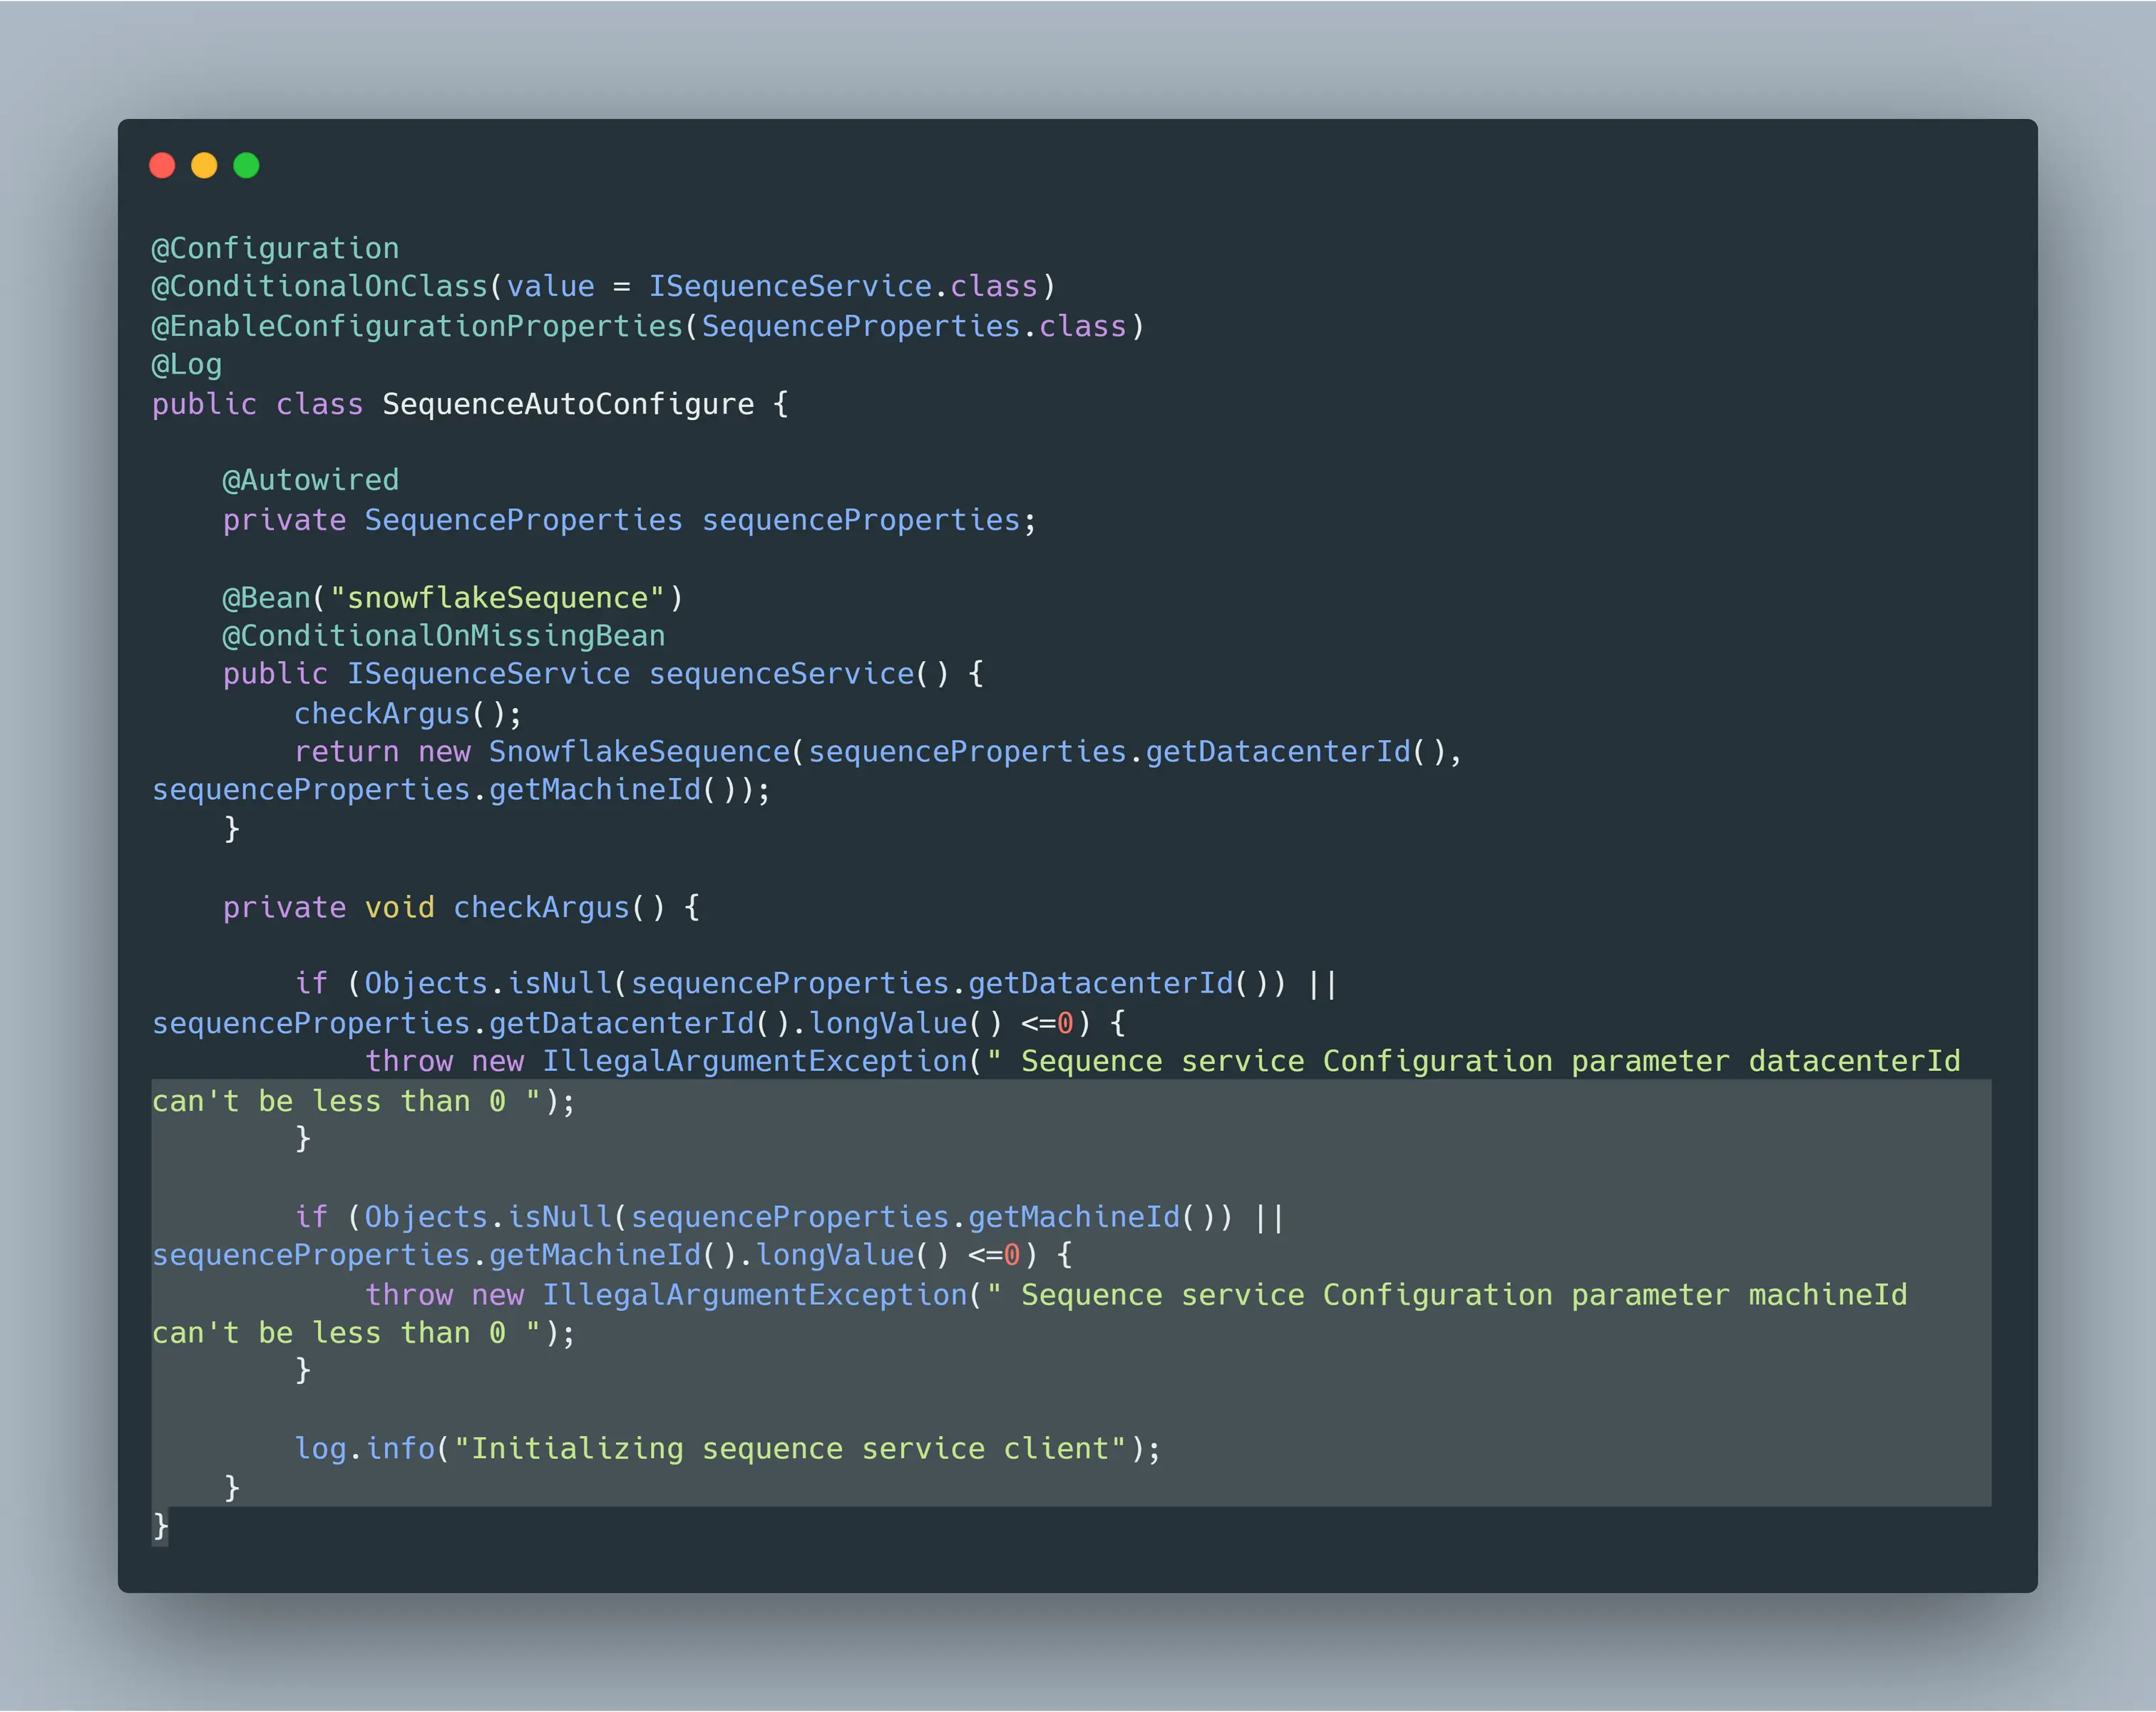Image resolution: width=2156 pixels, height=1712 pixels.
Task: Click the SequenceAutoConfigure class name
Action: (568, 404)
